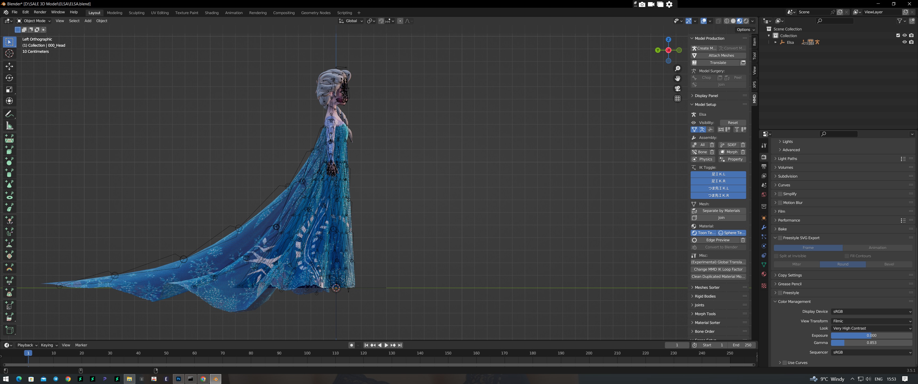
Task: Select the Measure ruler tool
Action: pyautogui.click(x=9, y=126)
